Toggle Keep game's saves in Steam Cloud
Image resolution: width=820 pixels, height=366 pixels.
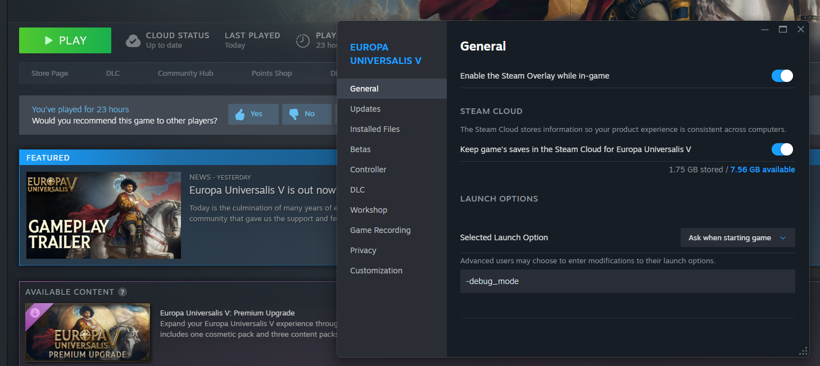coord(782,149)
